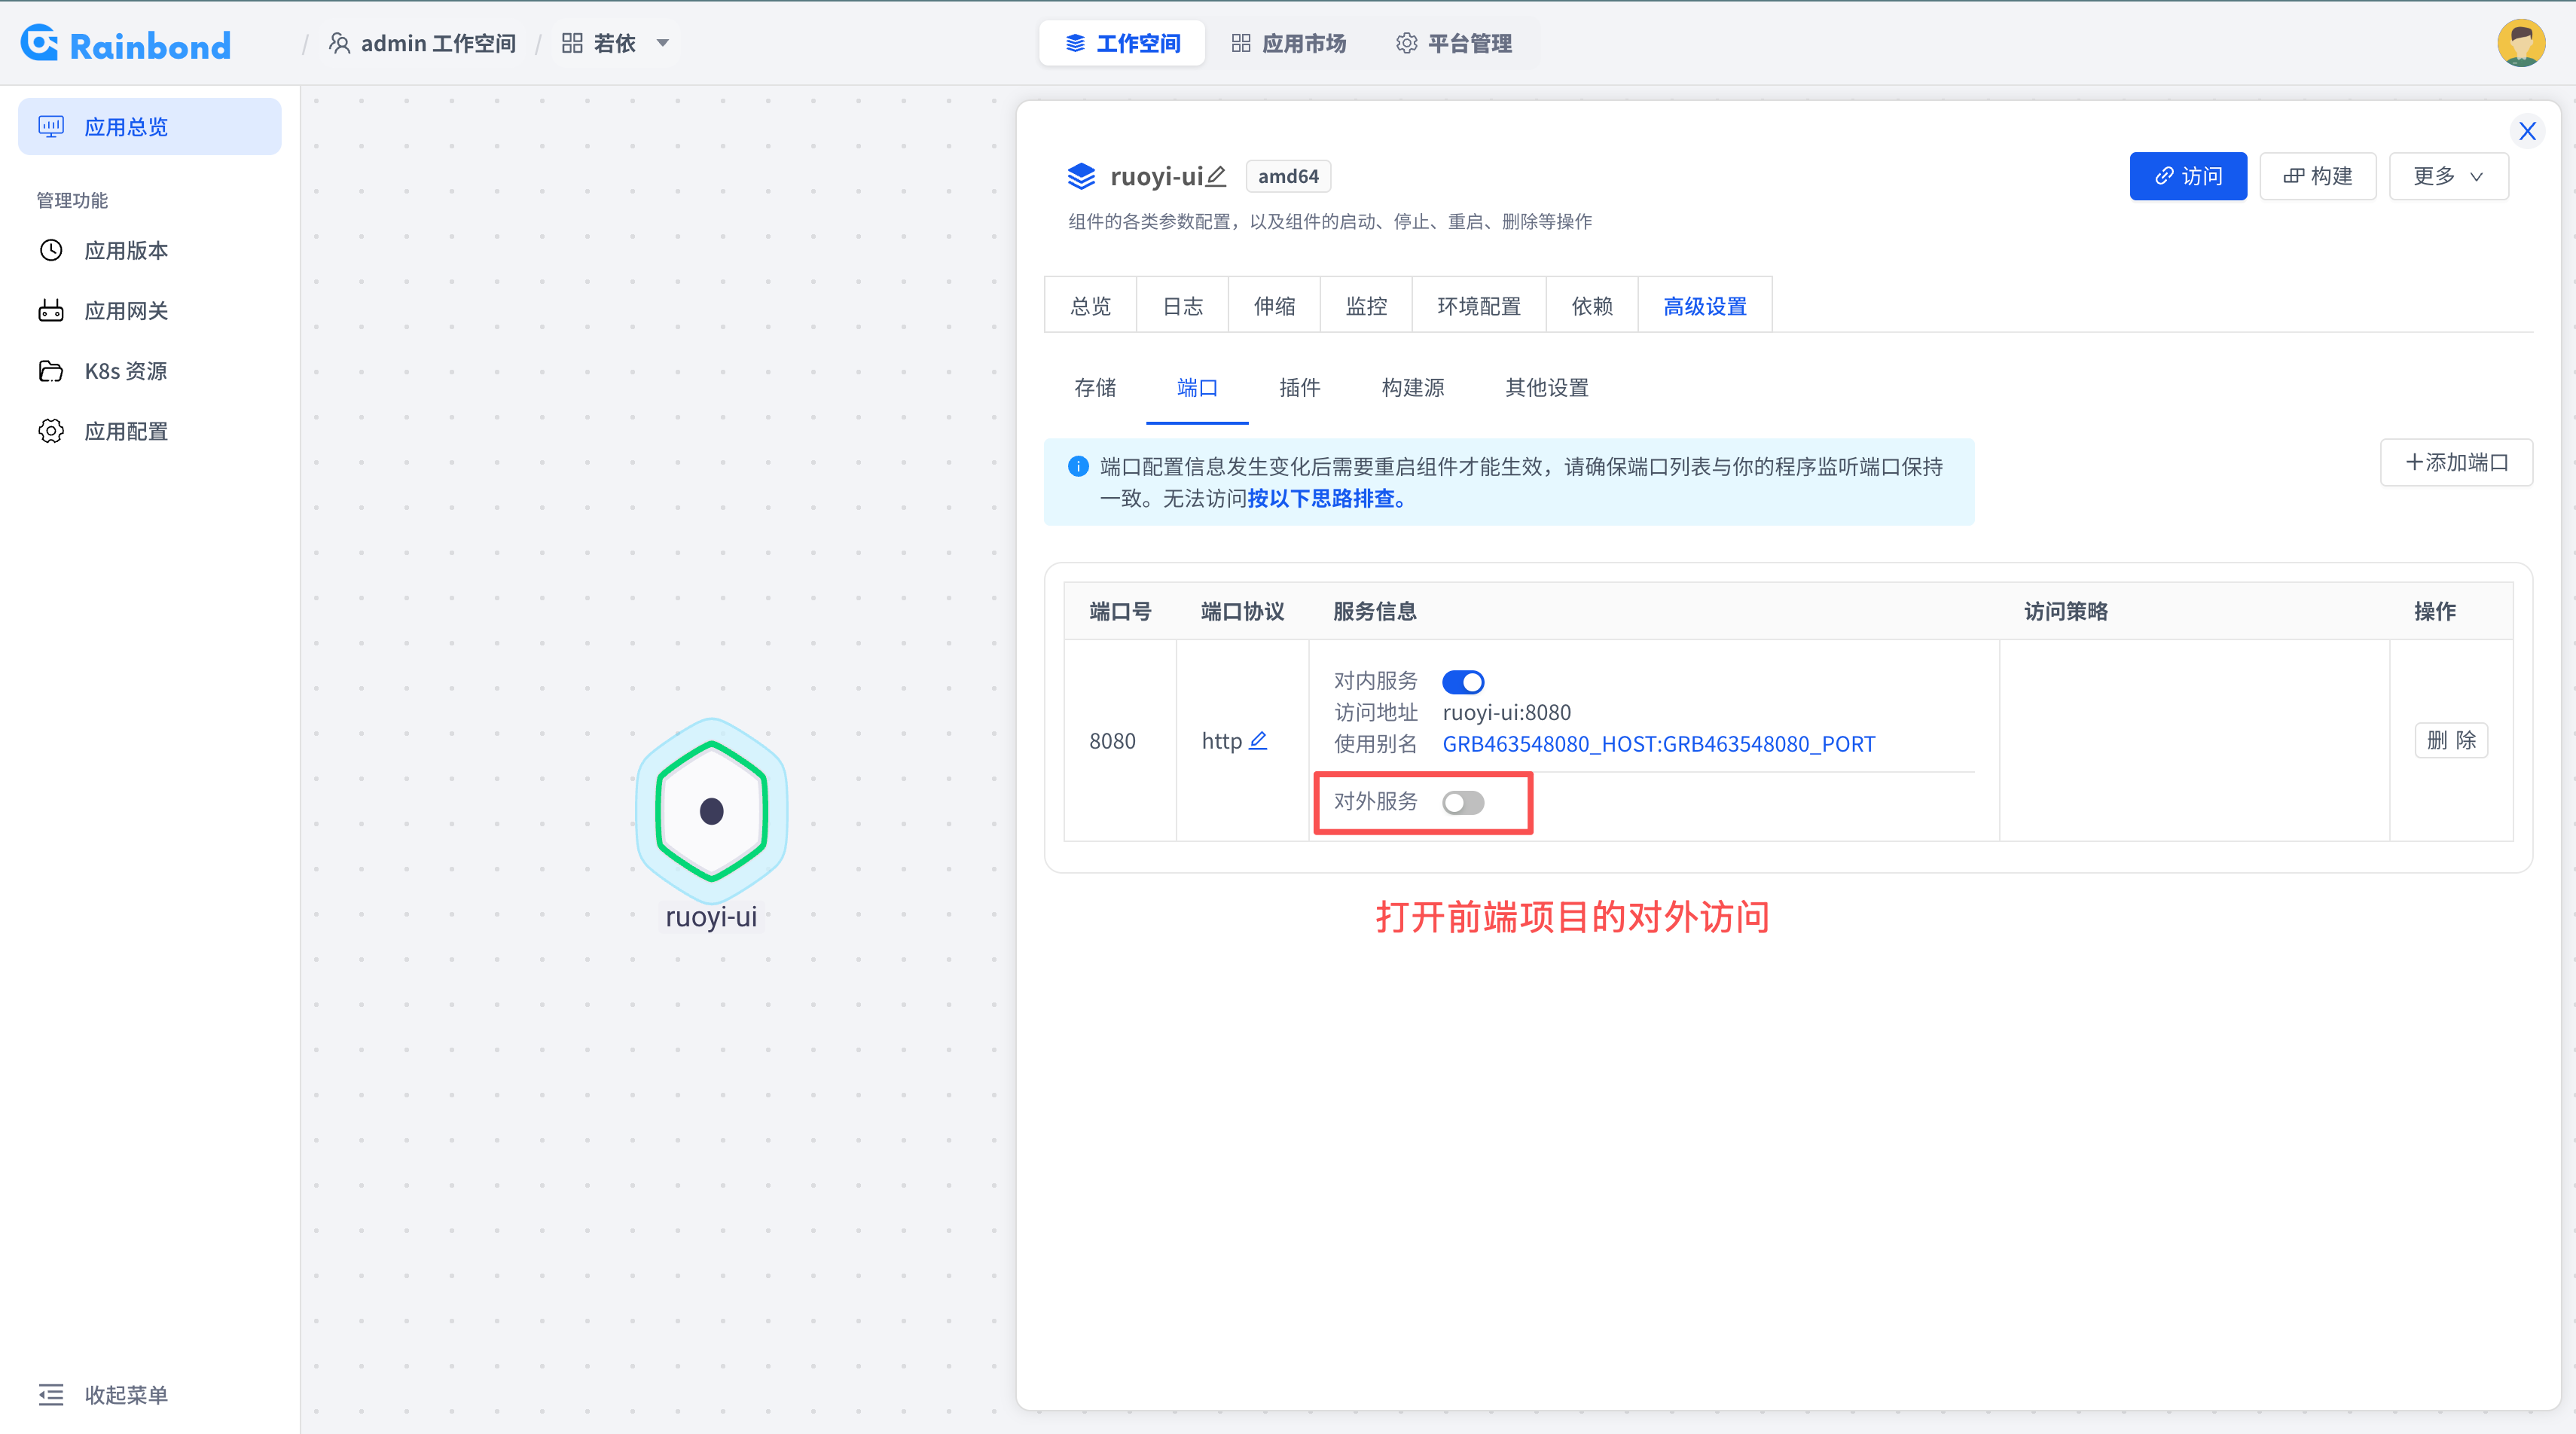
Task: Click edit pencil next to ruoyi-ui name
Action: (1216, 176)
